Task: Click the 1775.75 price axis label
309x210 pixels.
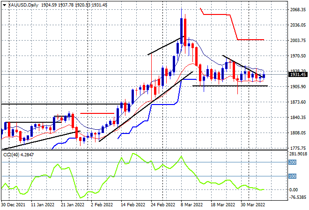Action: click(298, 148)
